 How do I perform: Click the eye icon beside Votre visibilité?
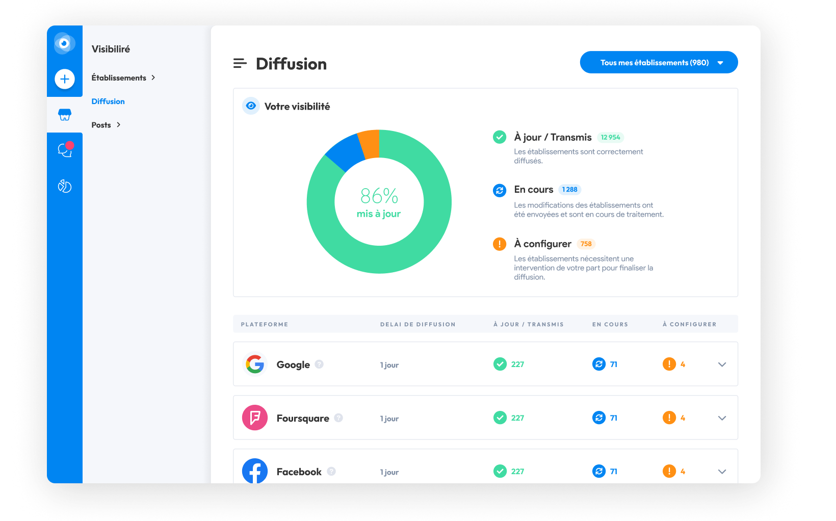[251, 106]
